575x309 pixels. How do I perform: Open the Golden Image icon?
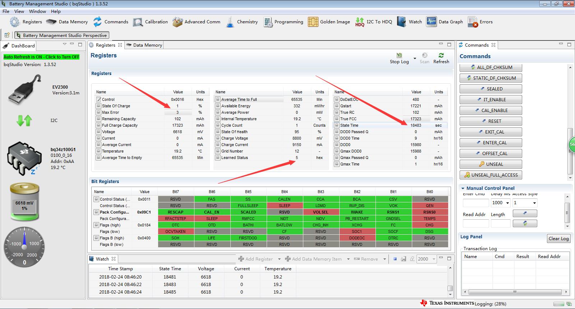(x=313, y=22)
